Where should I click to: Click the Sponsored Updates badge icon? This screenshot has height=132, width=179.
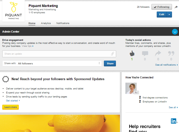(6, 79)
